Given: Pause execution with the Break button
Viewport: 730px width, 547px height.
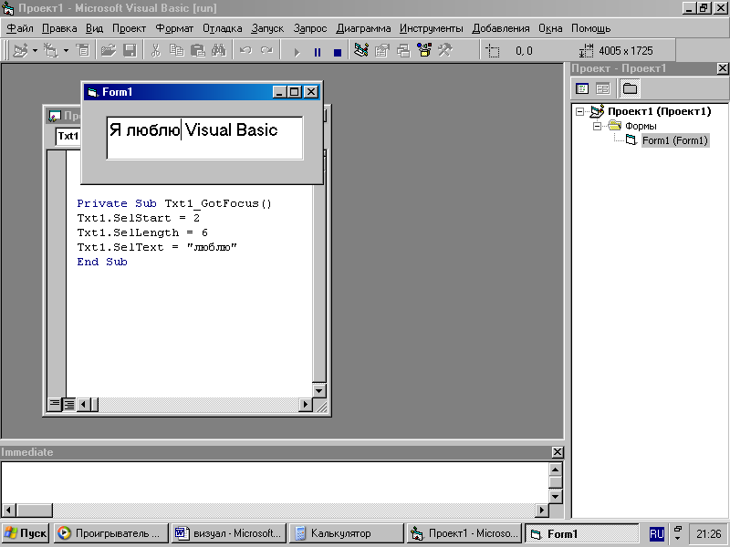Looking at the screenshot, I should click(318, 52).
